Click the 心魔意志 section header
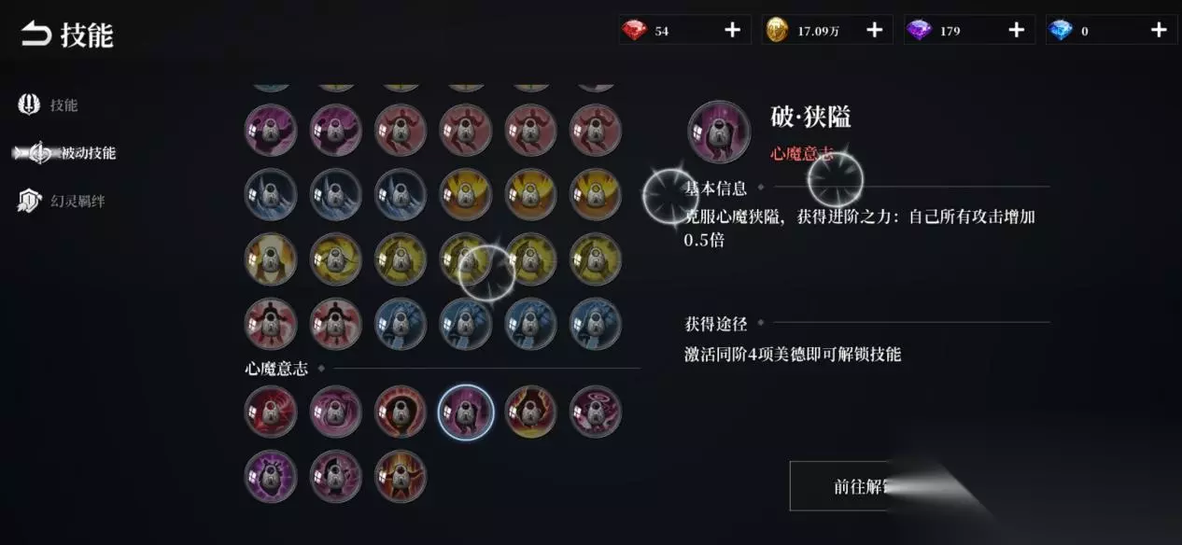Screen dimensions: 1182x545 [x=276, y=369]
